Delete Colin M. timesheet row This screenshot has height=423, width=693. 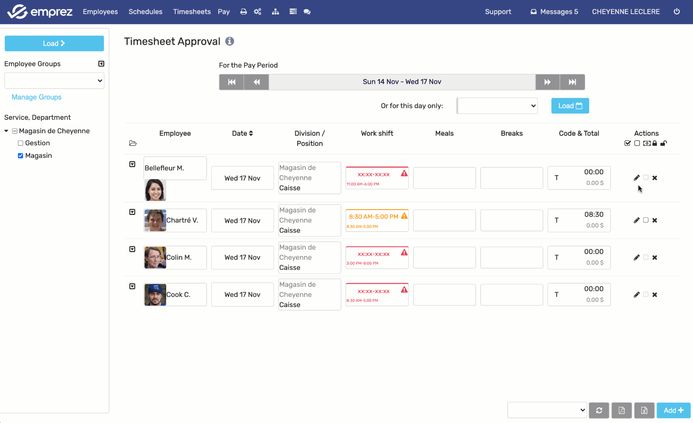tap(655, 258)
